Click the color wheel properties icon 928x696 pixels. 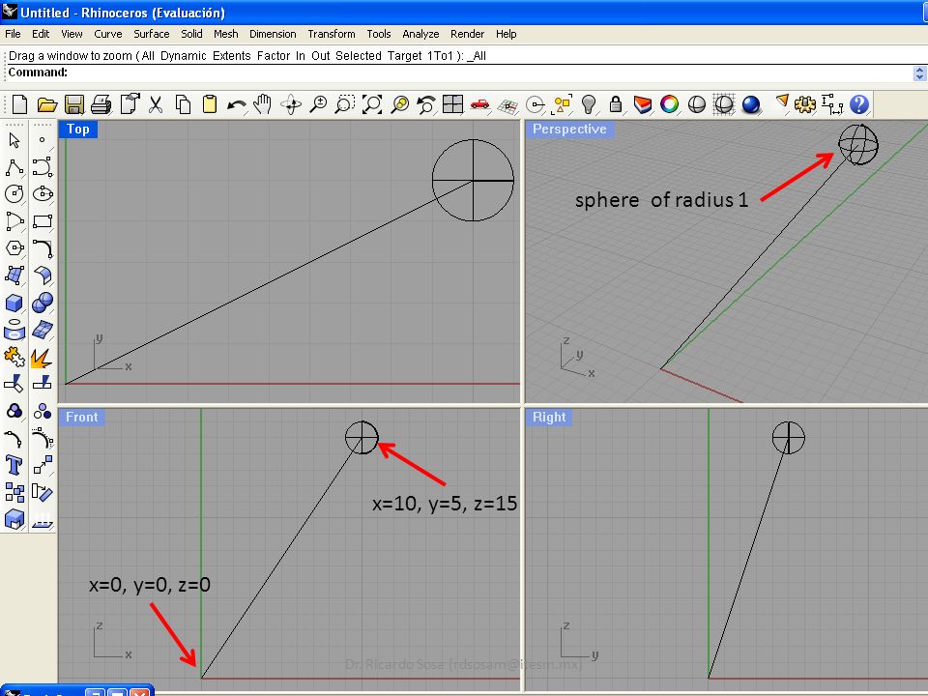(x=669, y=104)
